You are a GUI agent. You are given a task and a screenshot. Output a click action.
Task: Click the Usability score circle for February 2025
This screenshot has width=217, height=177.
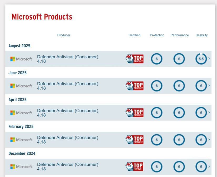click(x=201, y=139)
